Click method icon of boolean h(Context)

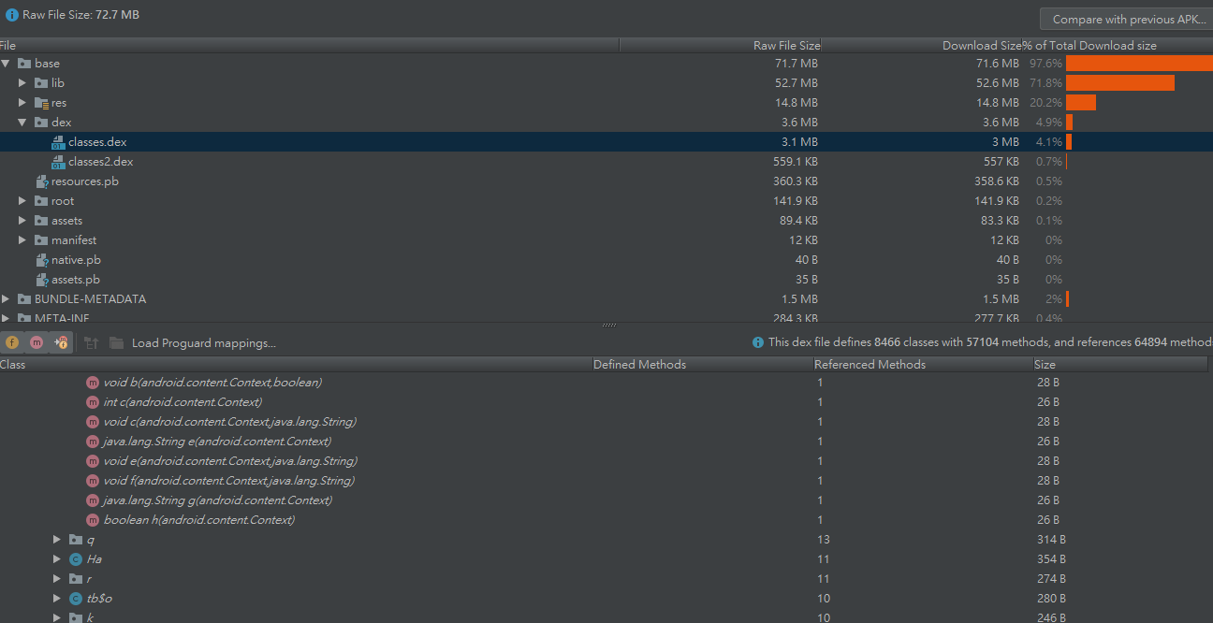pos(93,520)
